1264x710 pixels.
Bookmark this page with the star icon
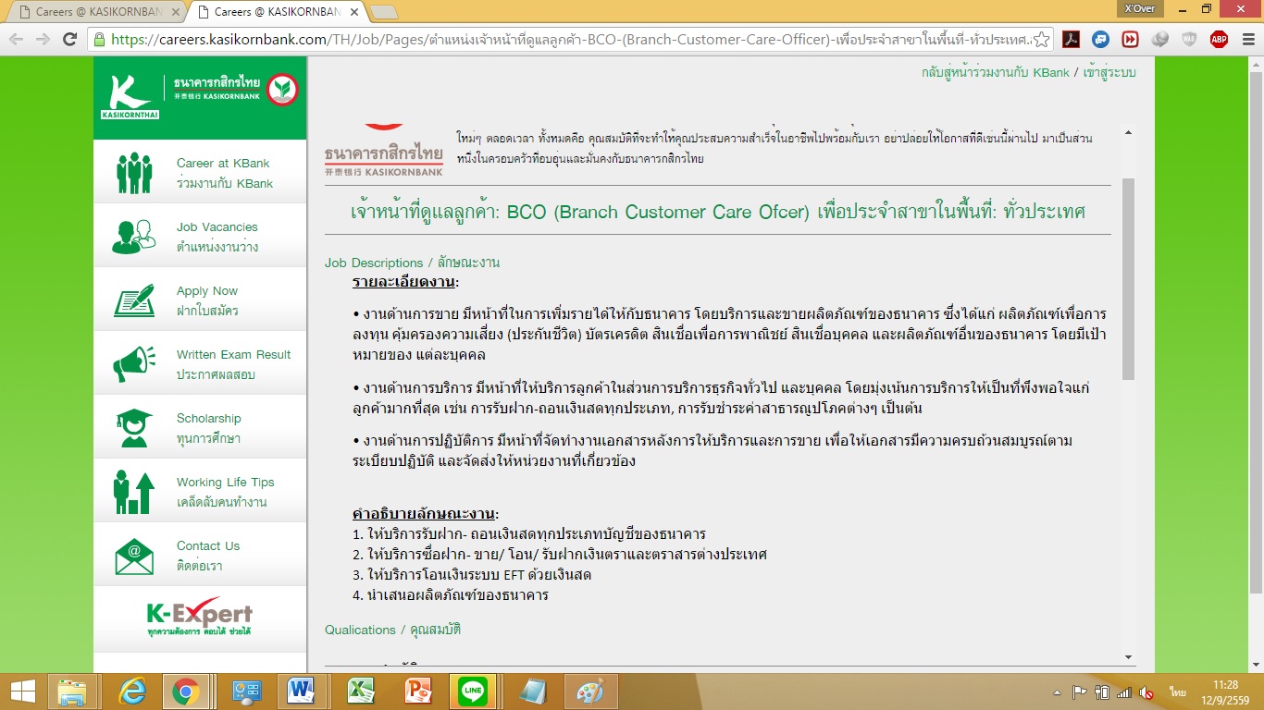click(x=1041, y=39)
